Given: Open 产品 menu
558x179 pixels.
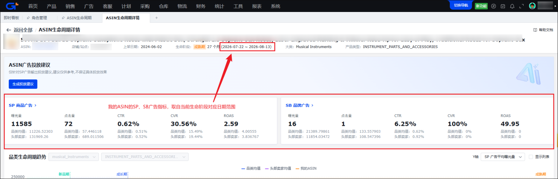Looking at the screenshot, I should [52, 6].
